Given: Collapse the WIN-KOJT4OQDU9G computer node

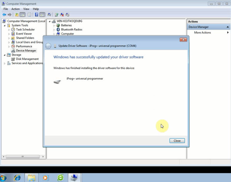Looking at the screenshot, I should tap(50, 21).
